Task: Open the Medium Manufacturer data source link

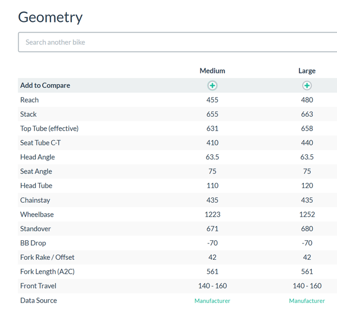Action: tap(212, 301)
